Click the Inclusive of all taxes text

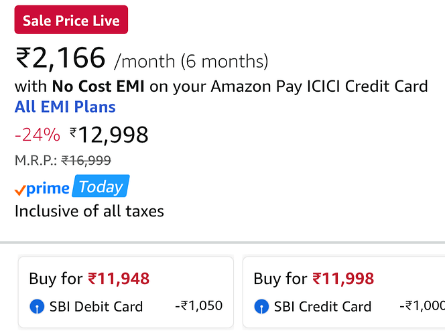[x=89, y=211]
